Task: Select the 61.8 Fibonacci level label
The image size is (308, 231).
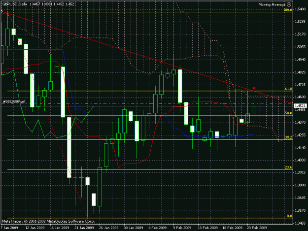Action: (x=288, y=89)
